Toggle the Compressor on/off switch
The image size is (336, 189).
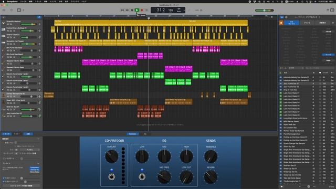(x=111, y=176)
